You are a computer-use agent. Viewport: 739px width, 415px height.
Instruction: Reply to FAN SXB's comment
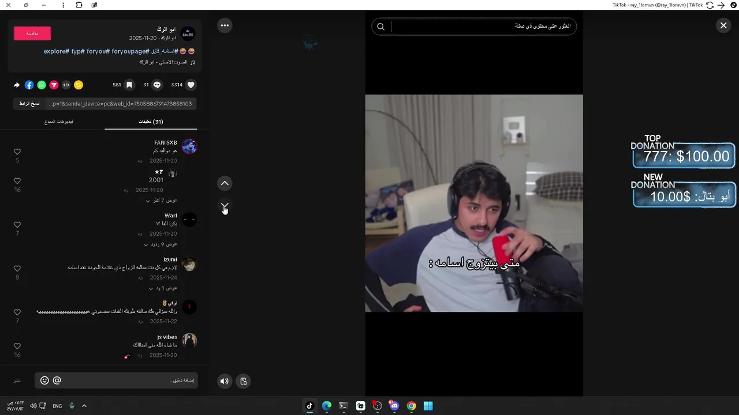pos(140,161)
